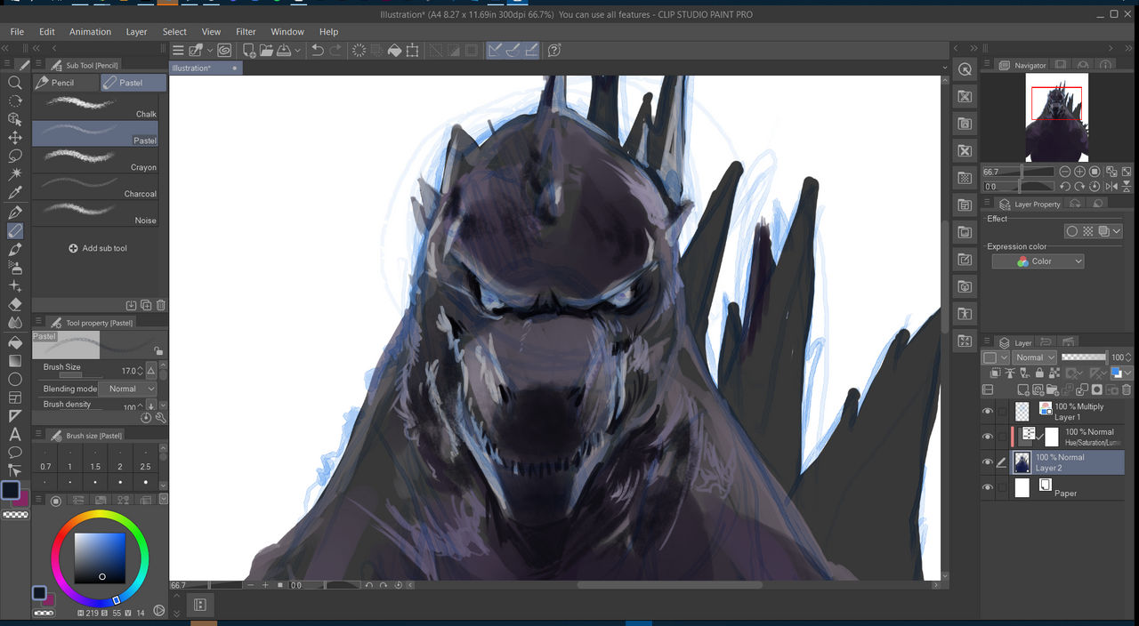Click the Delete layer trash icon
Screen dimensions: 1139x626
[x=1127, y=389]
